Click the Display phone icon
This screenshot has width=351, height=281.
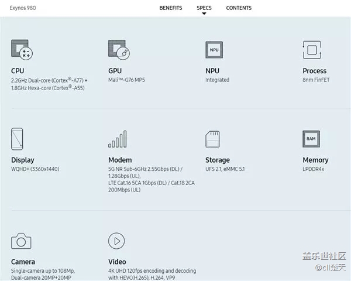(18, 139)
